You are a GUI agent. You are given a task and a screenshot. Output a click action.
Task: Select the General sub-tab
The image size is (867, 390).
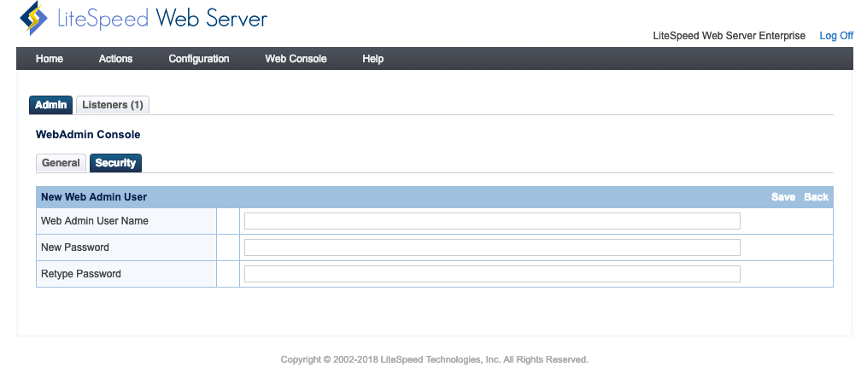(61, 163)
